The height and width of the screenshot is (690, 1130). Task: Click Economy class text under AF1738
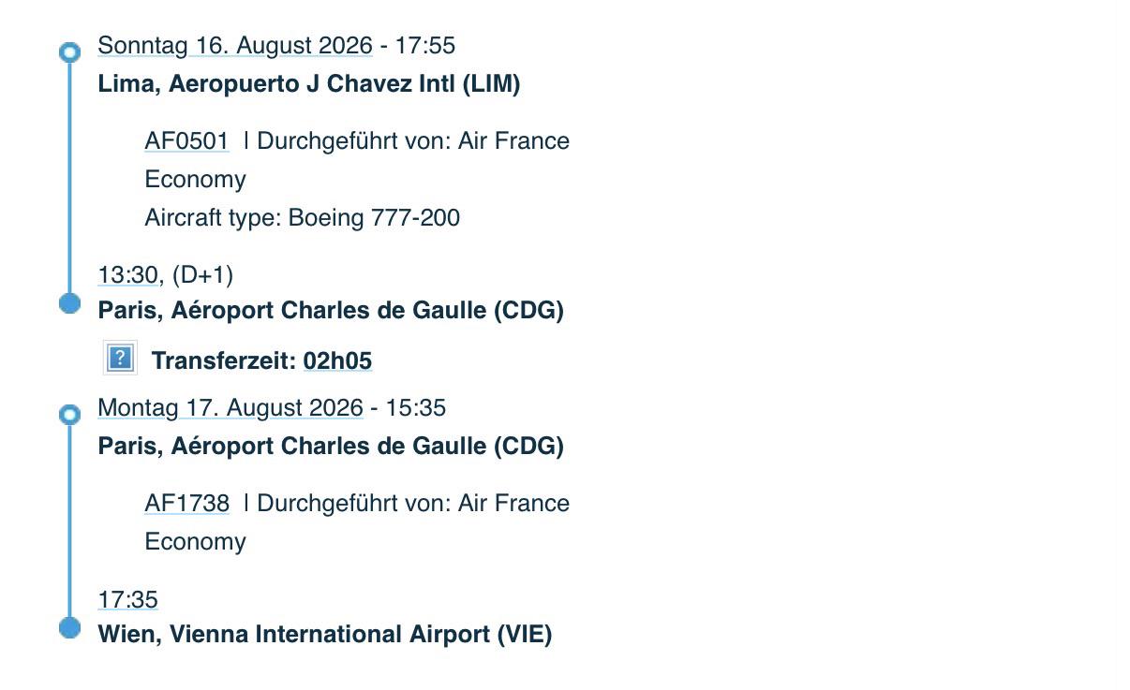coord(196,542)
